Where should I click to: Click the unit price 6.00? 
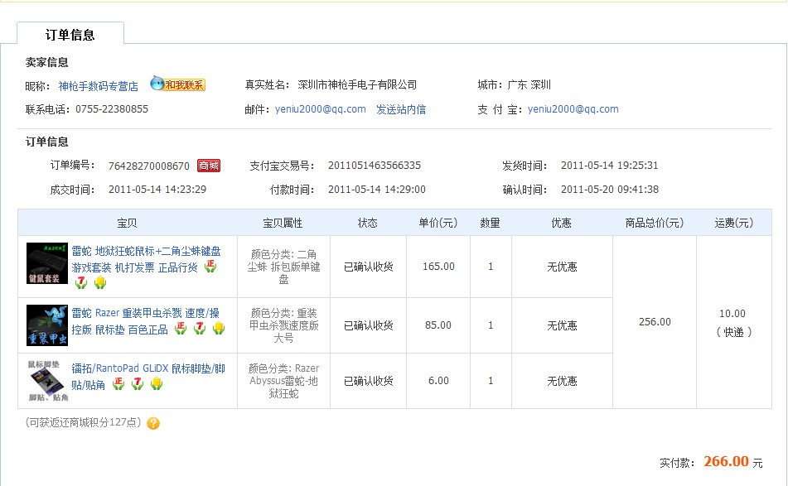coord(438,381)
